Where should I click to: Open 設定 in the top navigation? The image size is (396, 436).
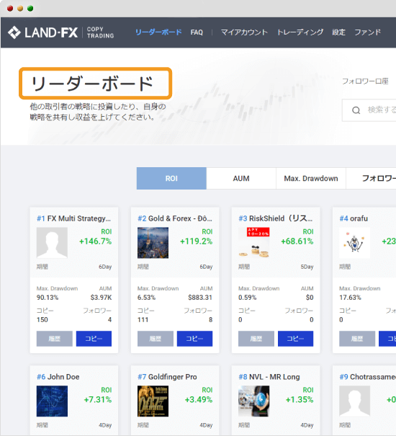(x=338, y=32)
